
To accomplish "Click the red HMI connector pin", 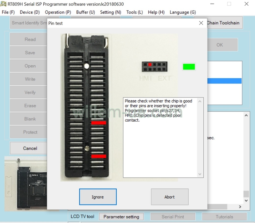I will [x=150, y=65].
